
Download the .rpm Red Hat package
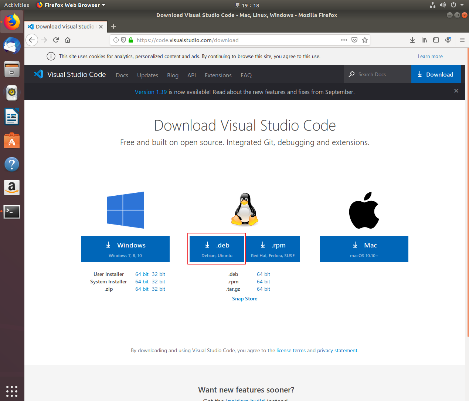click(x=273, y=249)
